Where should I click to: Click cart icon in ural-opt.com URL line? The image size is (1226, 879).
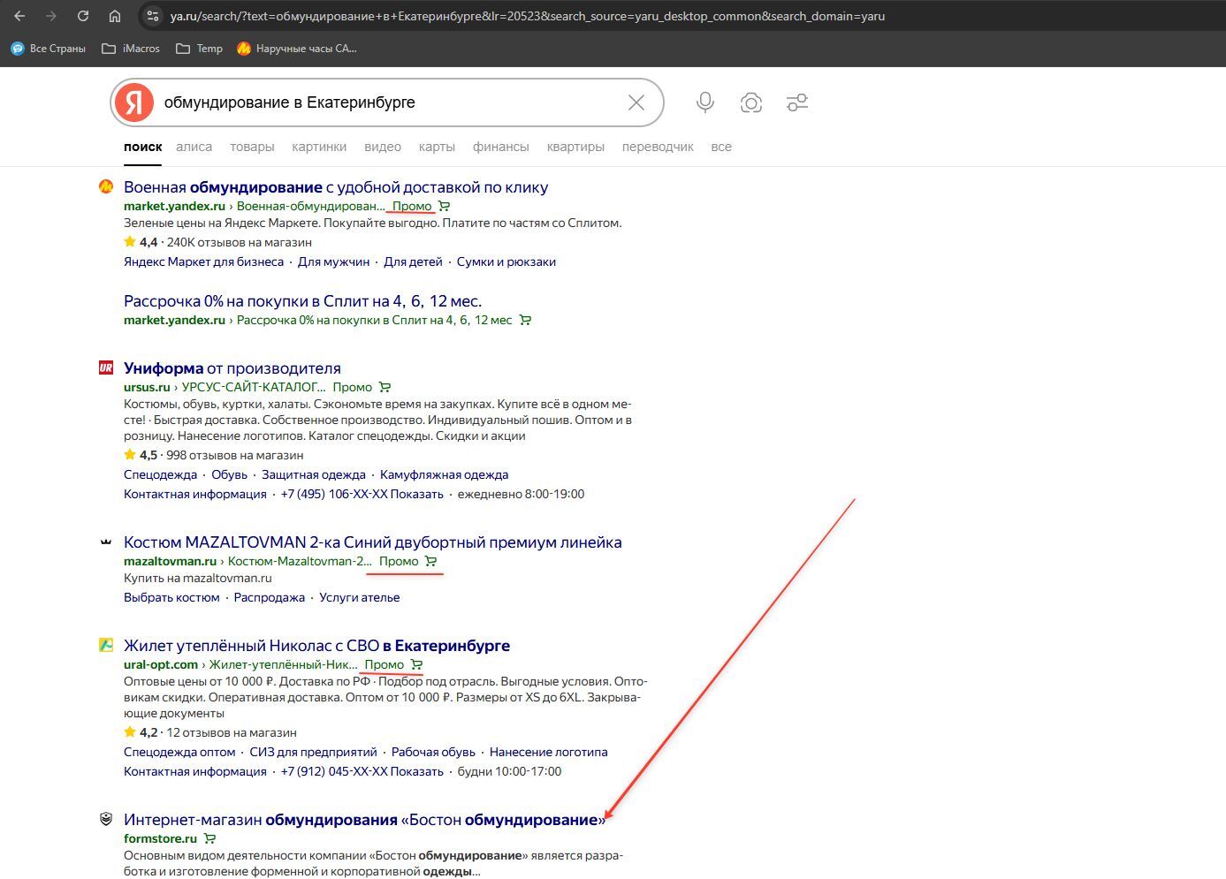(x=416, y=664)
